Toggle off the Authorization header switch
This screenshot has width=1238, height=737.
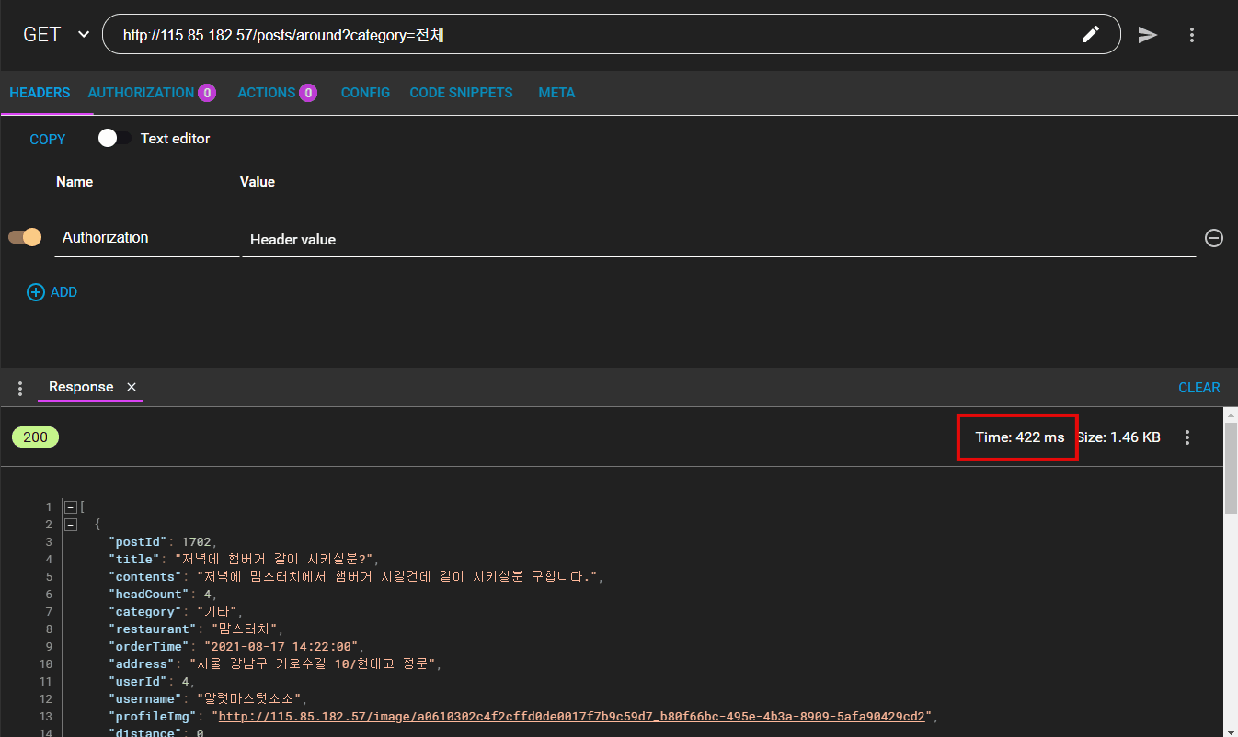pos(24,236)
